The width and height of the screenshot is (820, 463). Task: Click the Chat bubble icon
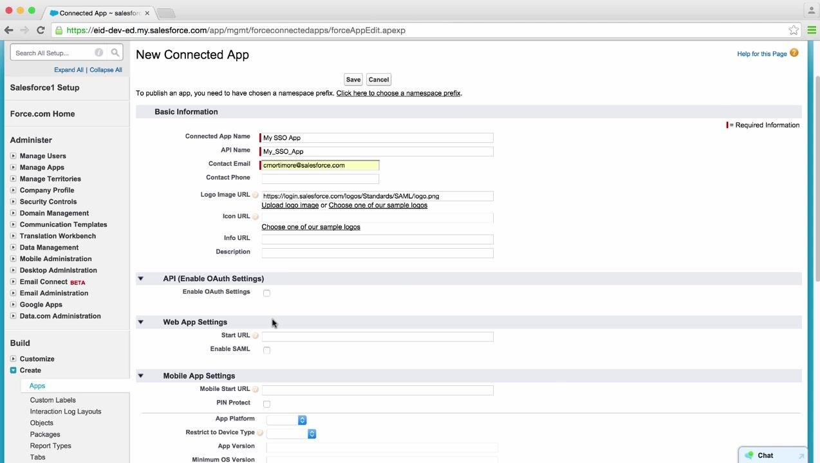pos(749,455)
